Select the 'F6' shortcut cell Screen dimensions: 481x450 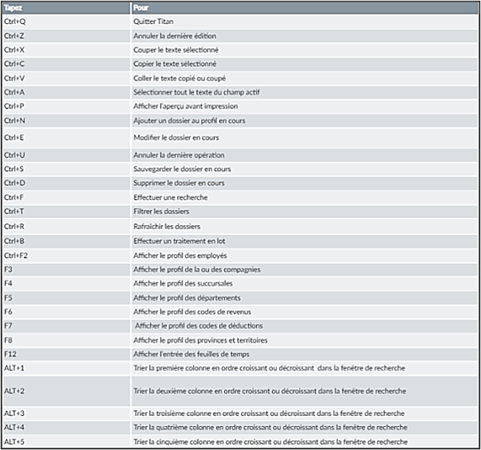click(x=66, y=312)
